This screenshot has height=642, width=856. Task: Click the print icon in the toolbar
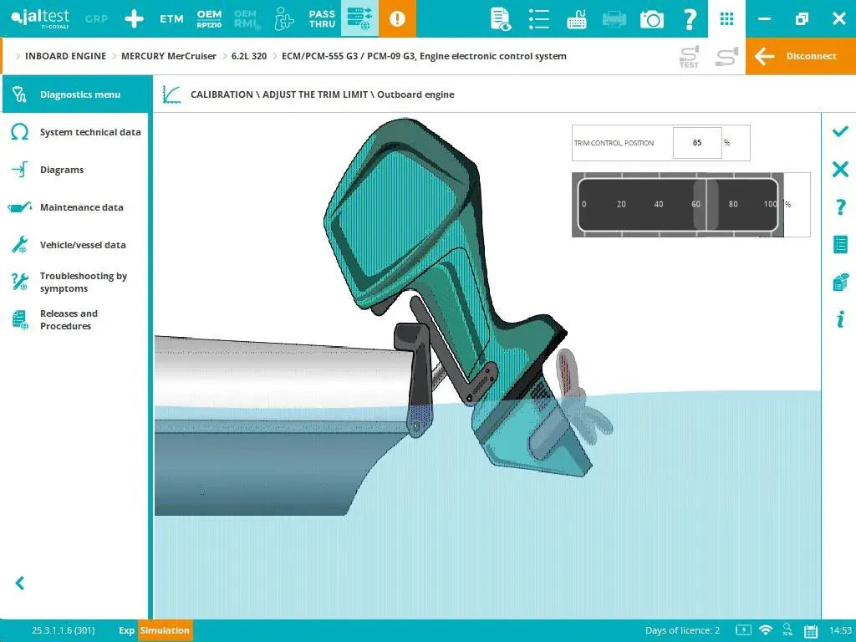pyautogui.click(x=614, y=18)
